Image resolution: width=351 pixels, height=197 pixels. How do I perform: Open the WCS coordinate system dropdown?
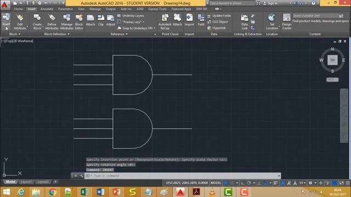coord(332,80)
